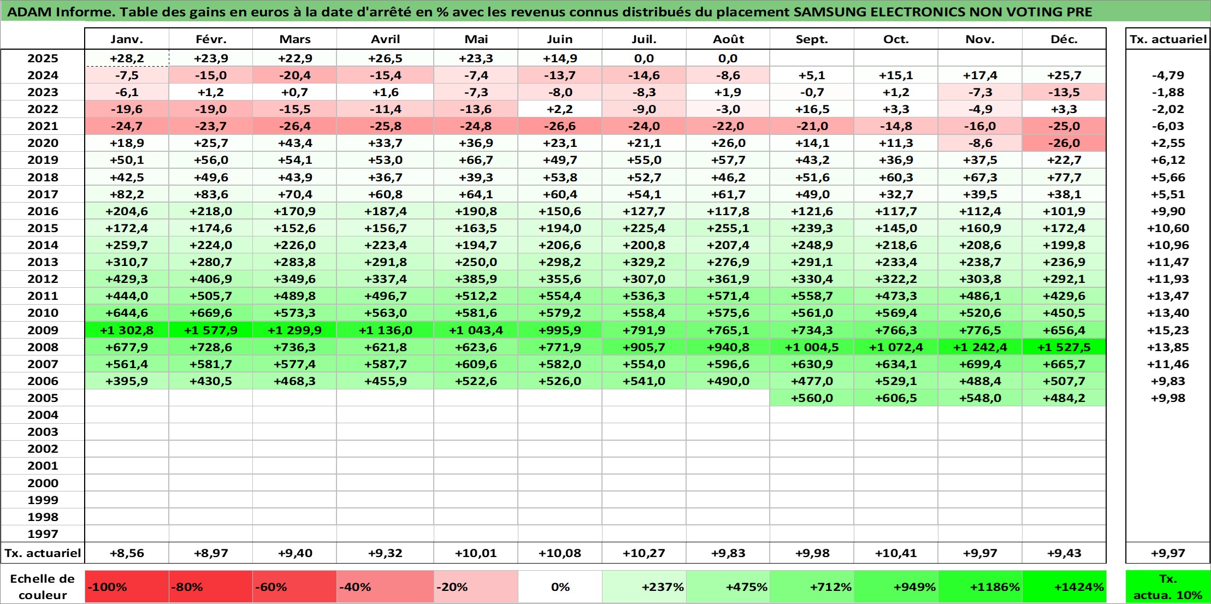Click the cell showing +484,2
Viewport: 1211px width, 604px height.
1064,398
